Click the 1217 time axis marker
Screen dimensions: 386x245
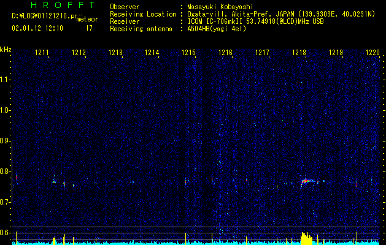coord(262,53)
